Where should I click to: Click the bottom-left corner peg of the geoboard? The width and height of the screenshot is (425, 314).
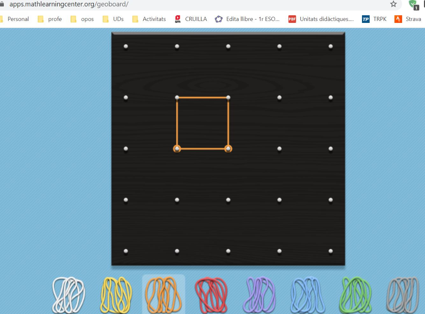point(126,251)
